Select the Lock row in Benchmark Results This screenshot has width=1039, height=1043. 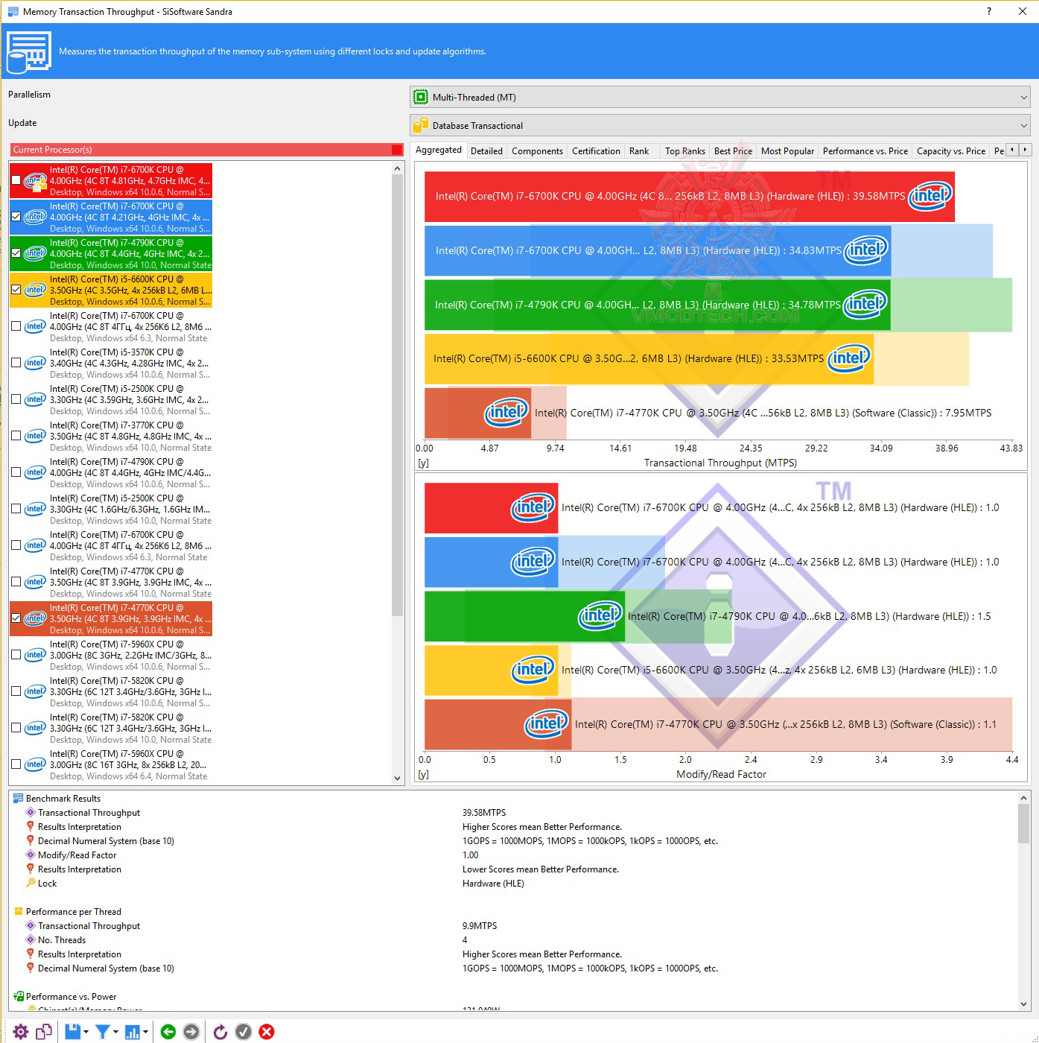pos(514,883)
